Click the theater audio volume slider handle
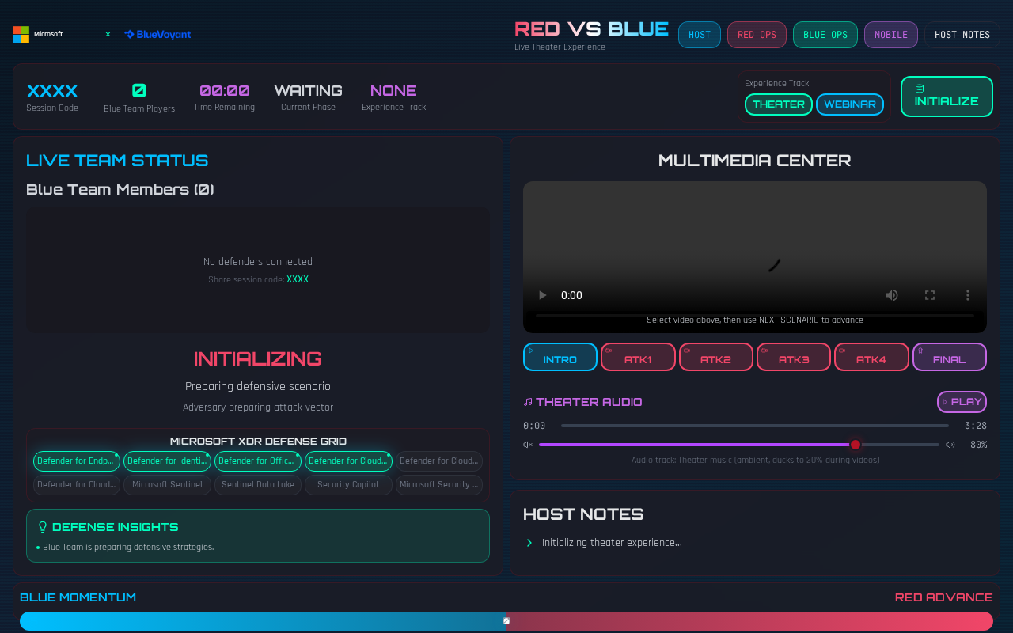This screenshot has width=1013, height=633. tap(856, 445)
